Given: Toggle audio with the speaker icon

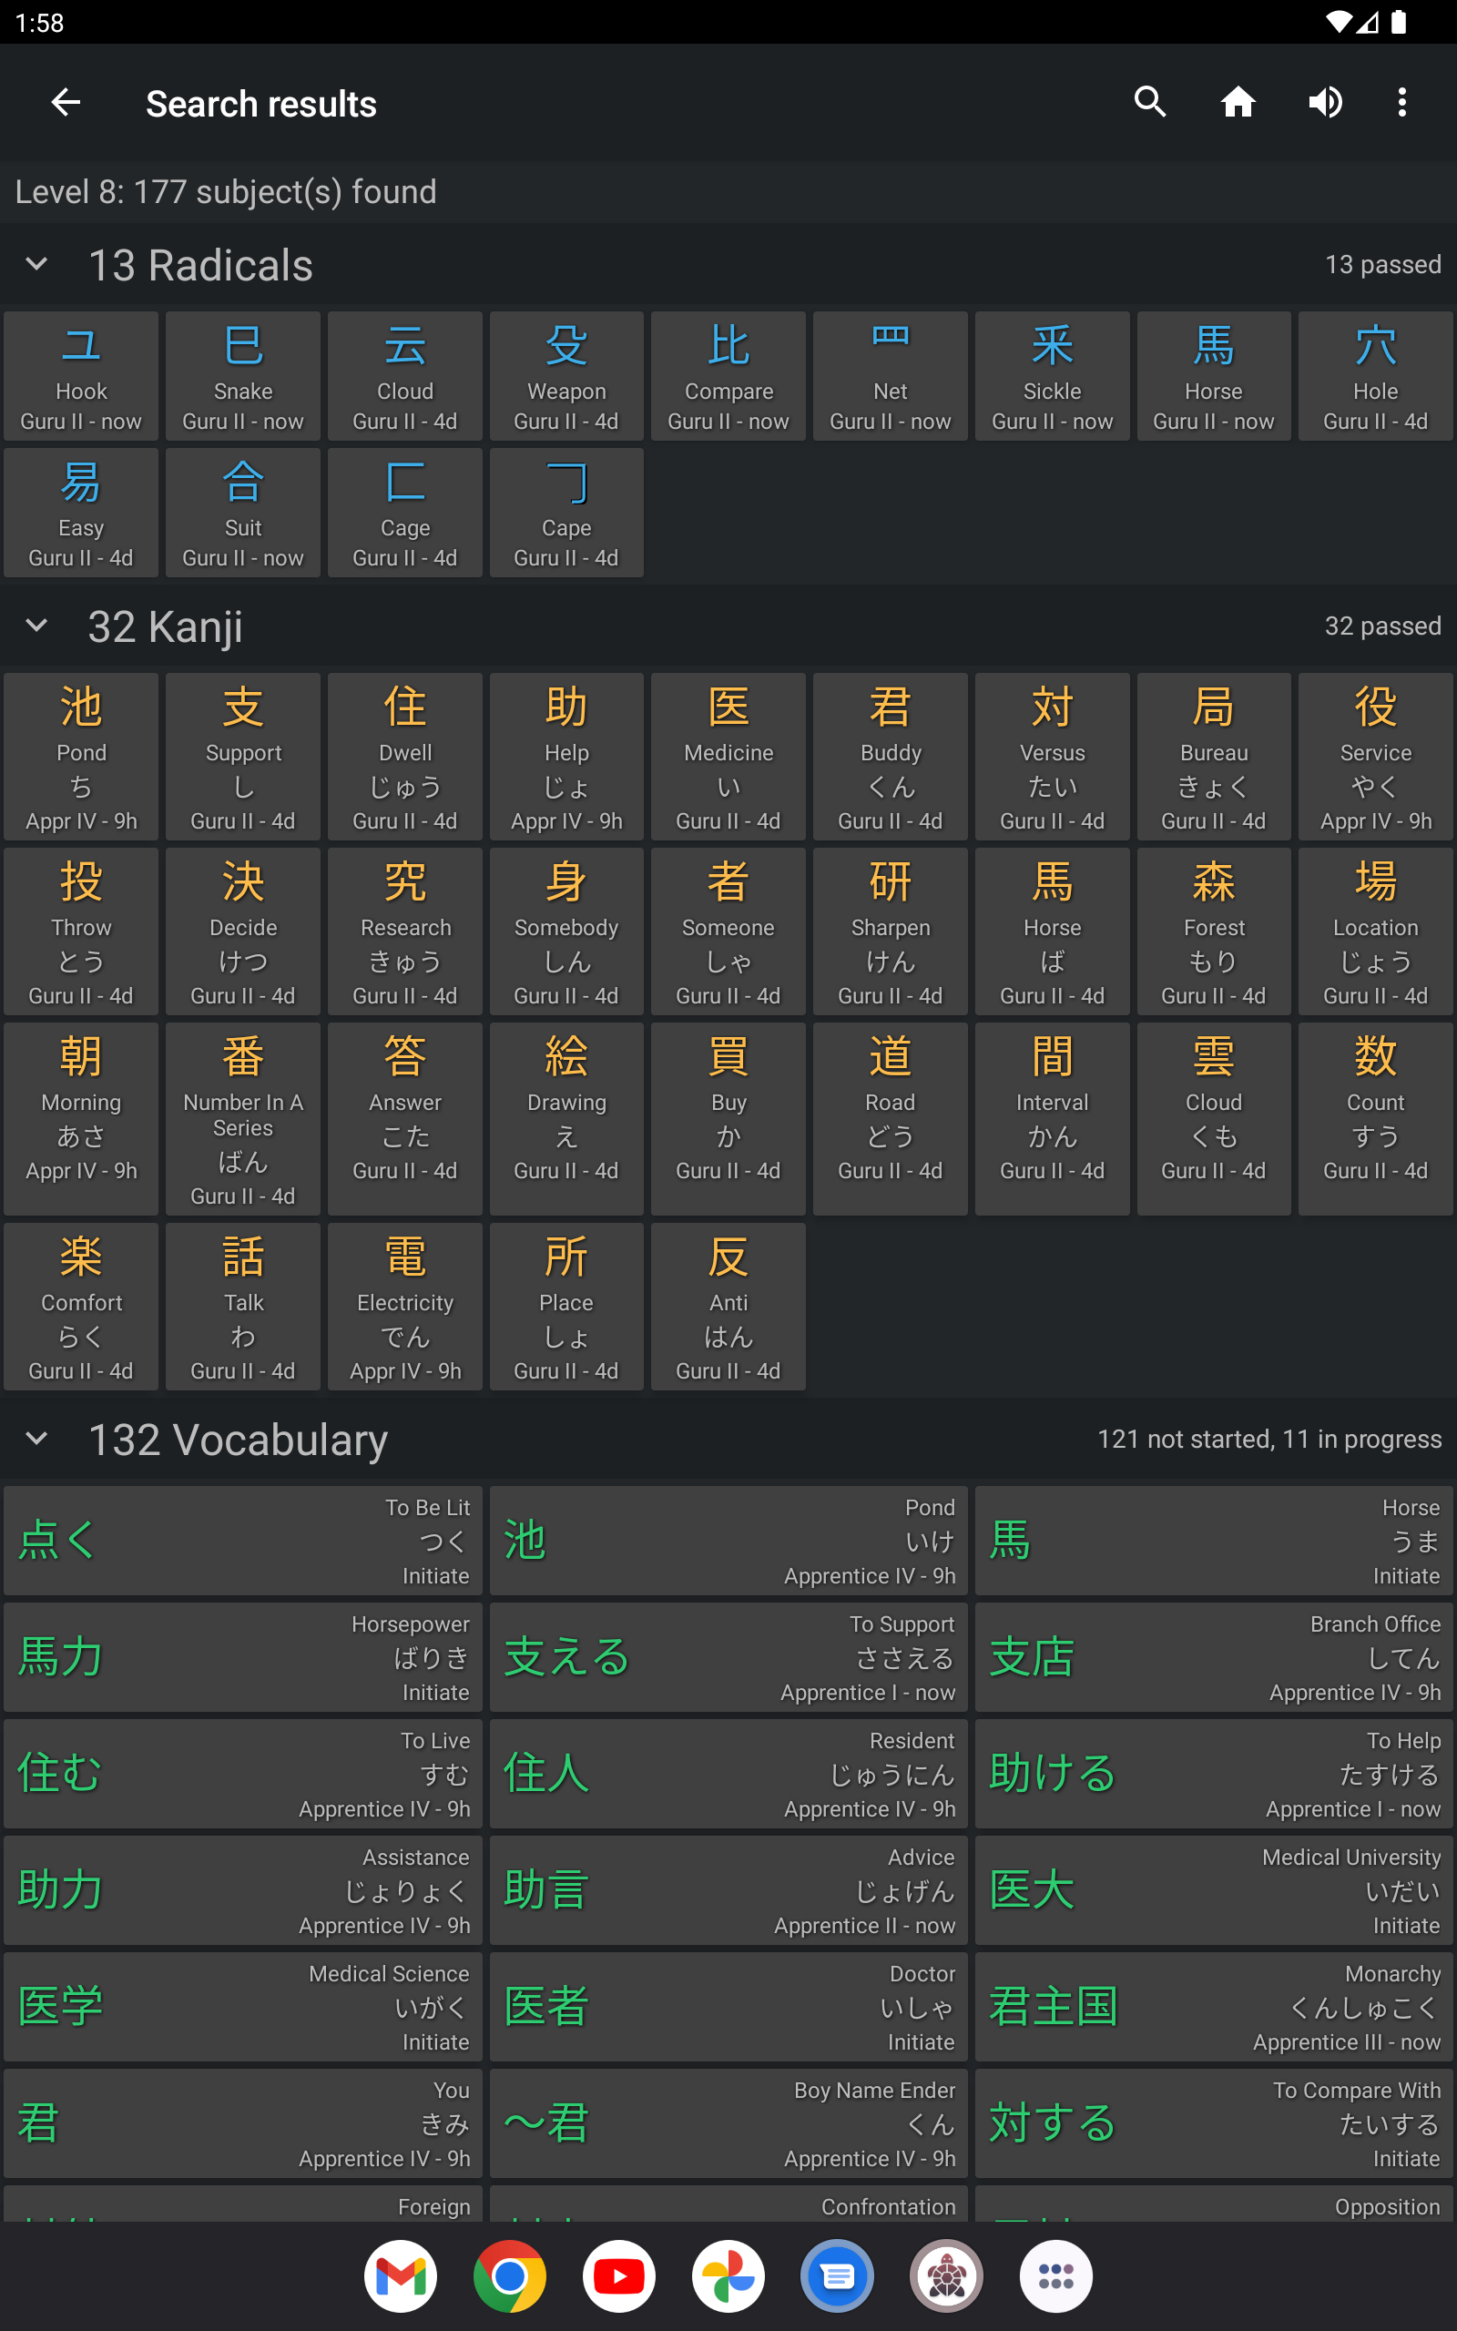Looking at the screenshot, I should point(1325,102).
